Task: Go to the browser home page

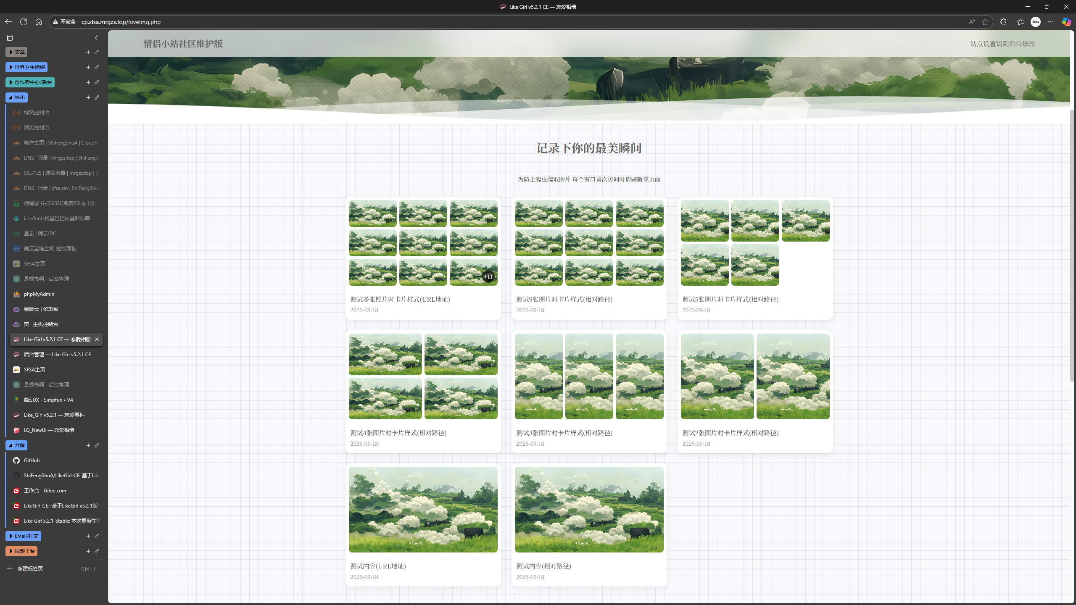Action: pos(39,22)
